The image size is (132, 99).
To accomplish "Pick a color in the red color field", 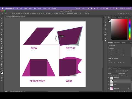I will [x=119, y=29].
